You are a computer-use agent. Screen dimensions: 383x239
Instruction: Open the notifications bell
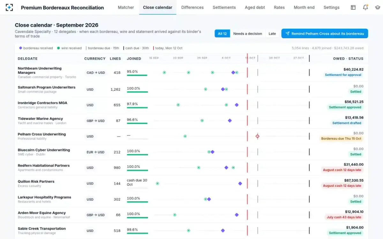click(x=365, y=7)
